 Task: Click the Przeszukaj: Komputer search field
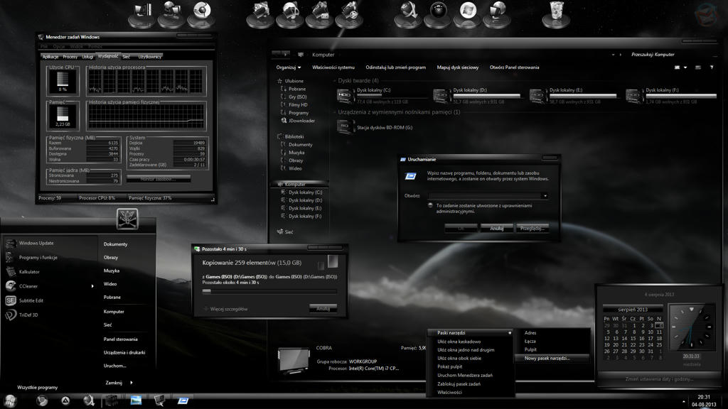pyautogui.click(x=653, y=55)
